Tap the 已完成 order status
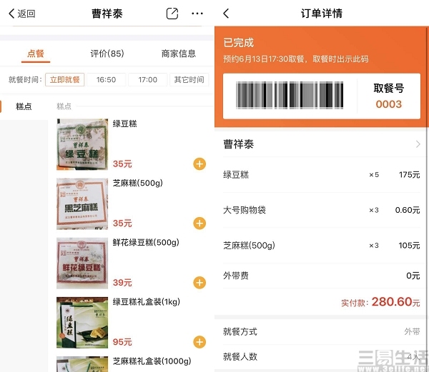Screen dimensions: 429x372 tap(239, 43)
